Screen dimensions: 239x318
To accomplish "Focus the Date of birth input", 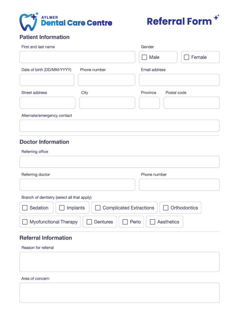I will (47, 80).
